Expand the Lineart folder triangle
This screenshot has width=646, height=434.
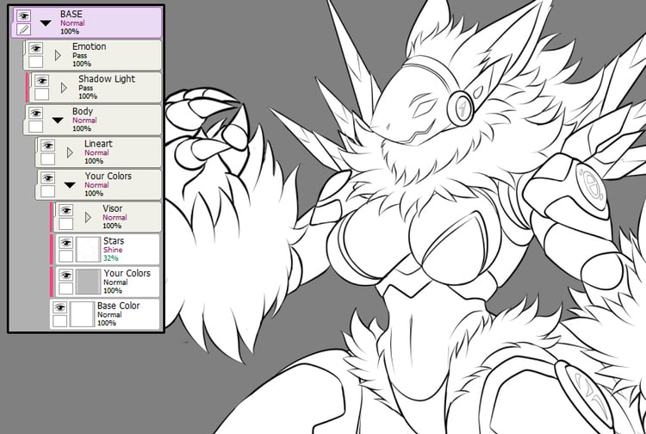coord(70,152)
